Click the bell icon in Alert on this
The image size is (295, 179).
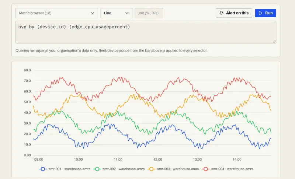point(222,13)
